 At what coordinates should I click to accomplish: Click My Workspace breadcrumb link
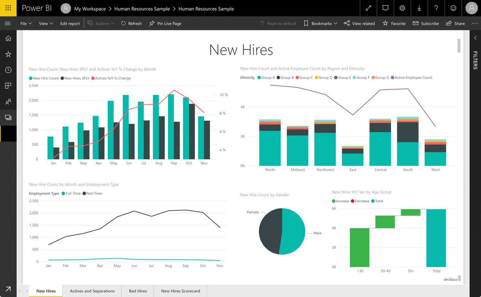90,9
